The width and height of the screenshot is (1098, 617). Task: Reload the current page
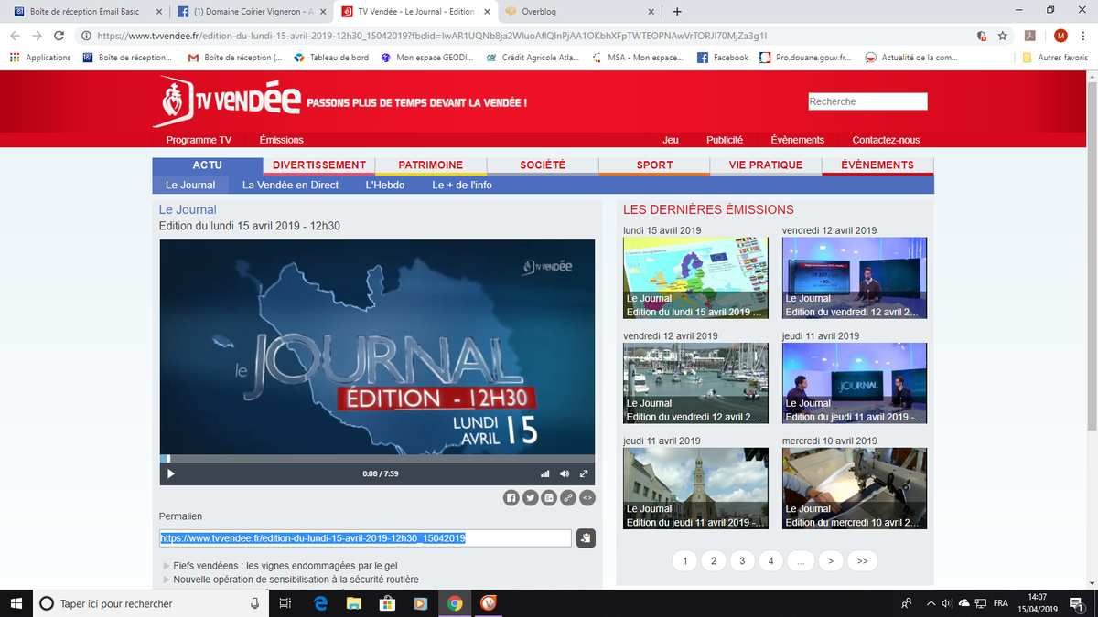click(x=59, y=36)
